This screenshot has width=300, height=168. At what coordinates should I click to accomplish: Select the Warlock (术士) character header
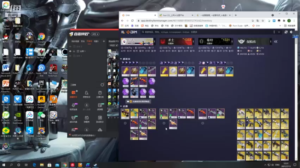point(176,41)
